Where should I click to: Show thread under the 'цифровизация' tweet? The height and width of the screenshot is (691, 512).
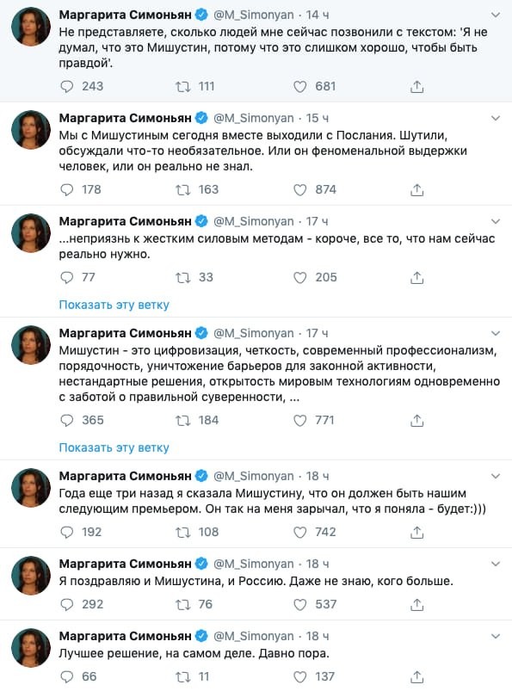(x=114, y=447)
